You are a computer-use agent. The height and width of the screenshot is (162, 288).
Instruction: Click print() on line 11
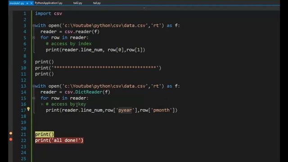pyautogui.click(x=45, y=74)
